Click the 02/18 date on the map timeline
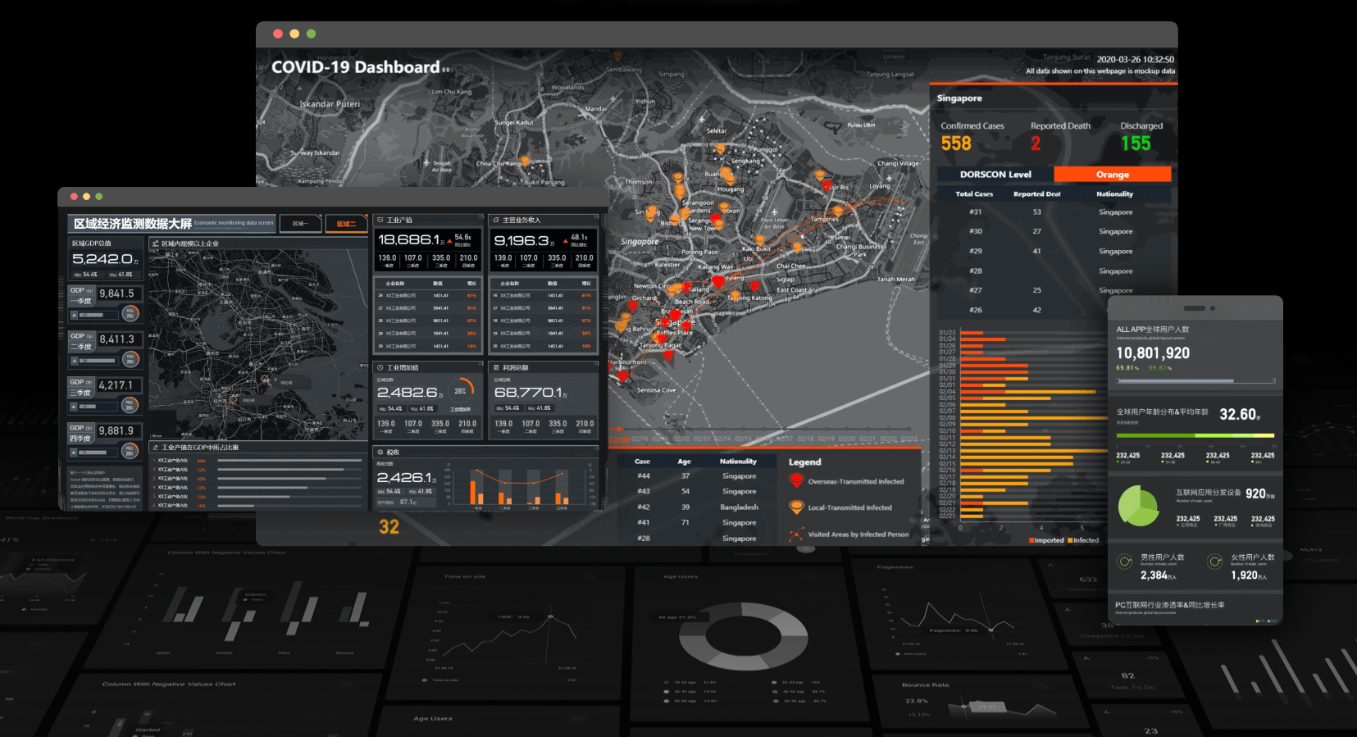Screen dimensions: 1357x737 [x=805, y=439]
